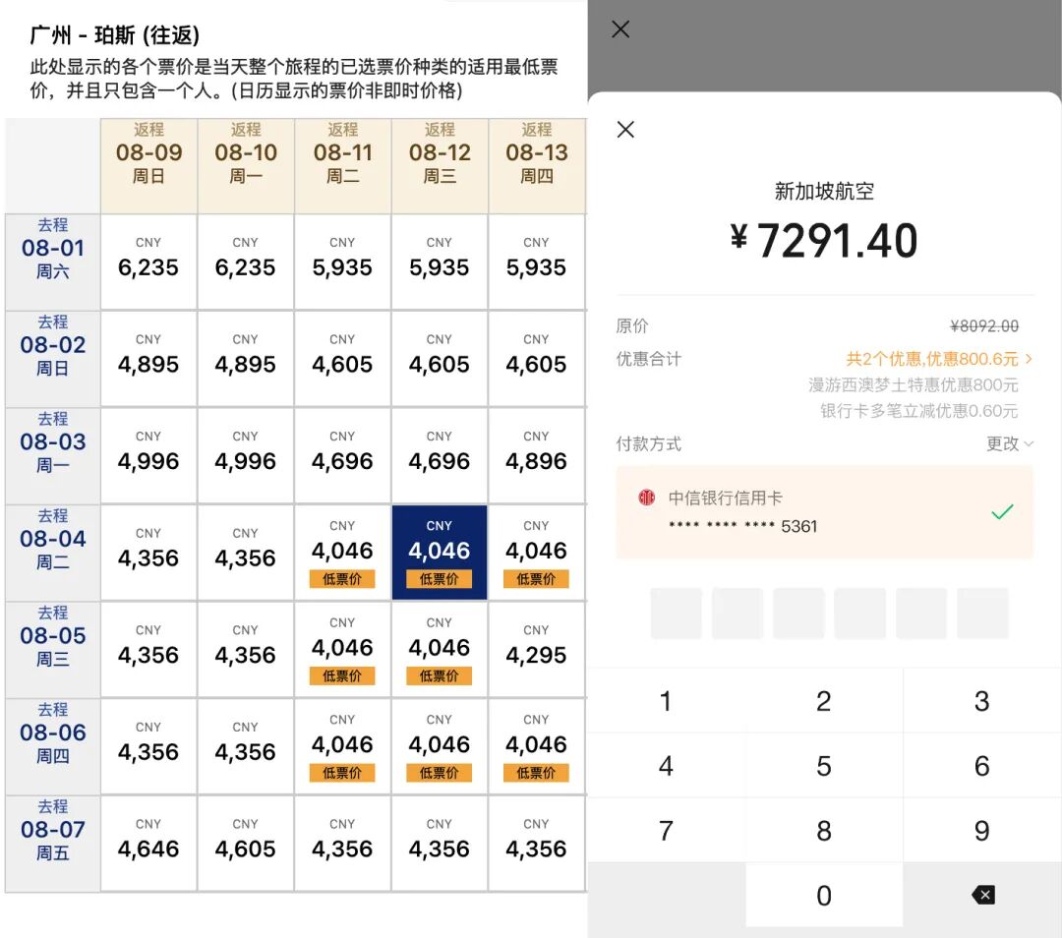Select return date column 08-10 周一
Image resolution: width=1062 pixels, height=938 pixels.
click(246, 166)
